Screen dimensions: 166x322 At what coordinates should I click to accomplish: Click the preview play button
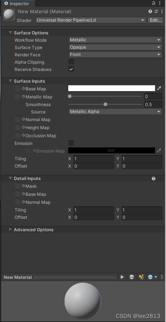pyautogui.click(x=122, y=277)
